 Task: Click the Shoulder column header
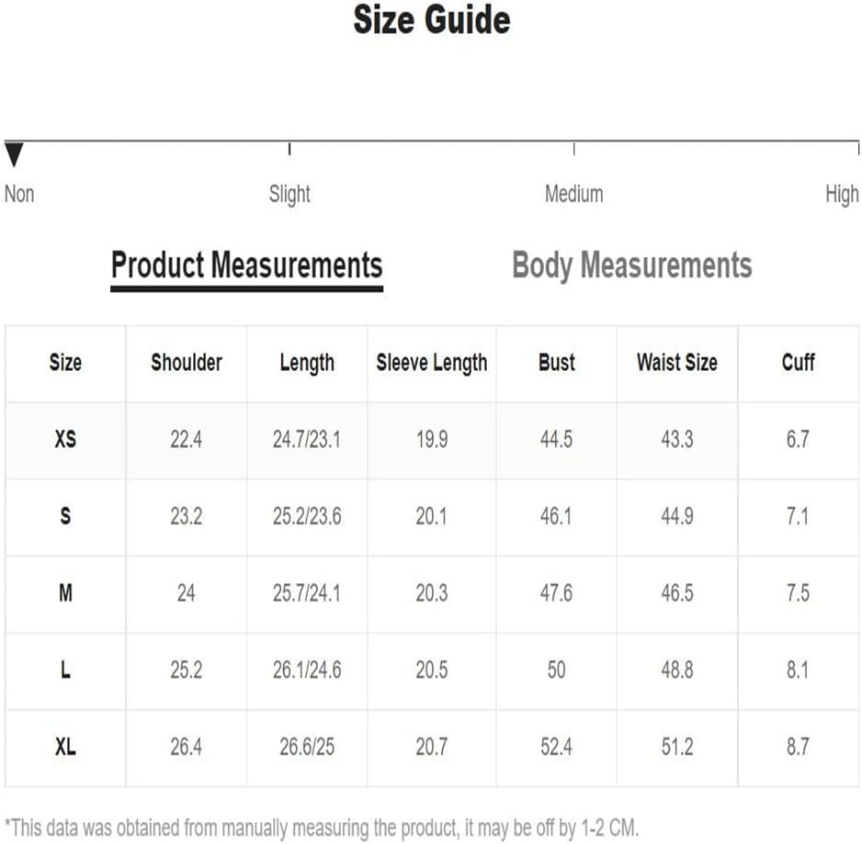coord(187,363)
